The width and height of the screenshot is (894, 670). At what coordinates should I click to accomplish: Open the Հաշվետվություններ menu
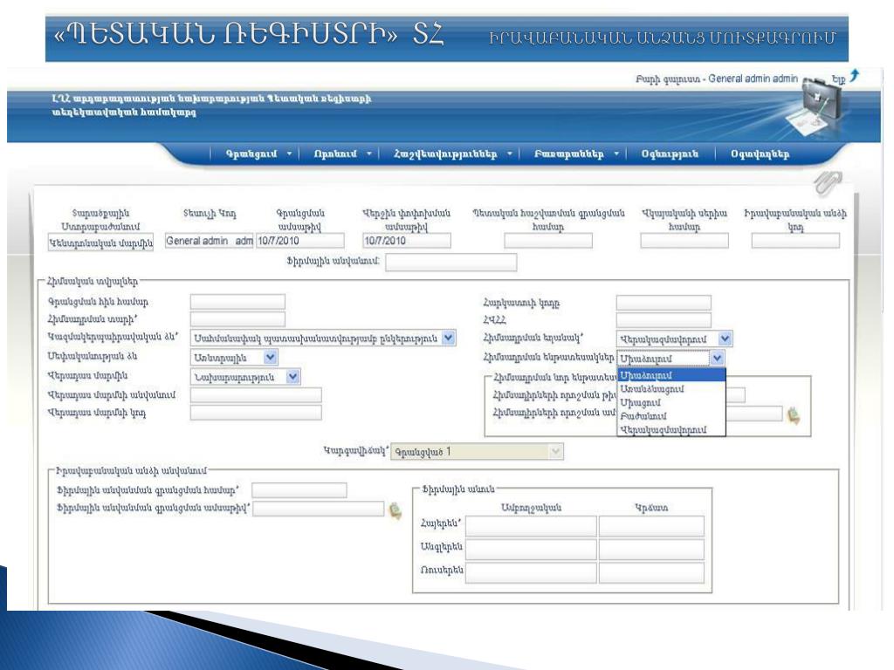point(445,154)
